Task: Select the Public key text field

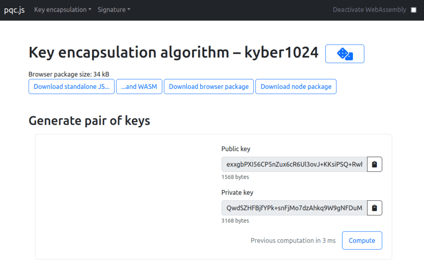Action: [x=294, y=164]
